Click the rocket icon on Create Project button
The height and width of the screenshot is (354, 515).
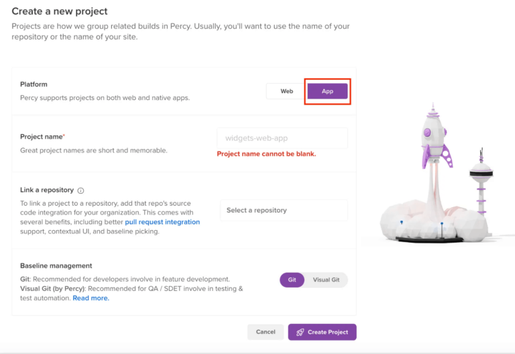[300, 332]
